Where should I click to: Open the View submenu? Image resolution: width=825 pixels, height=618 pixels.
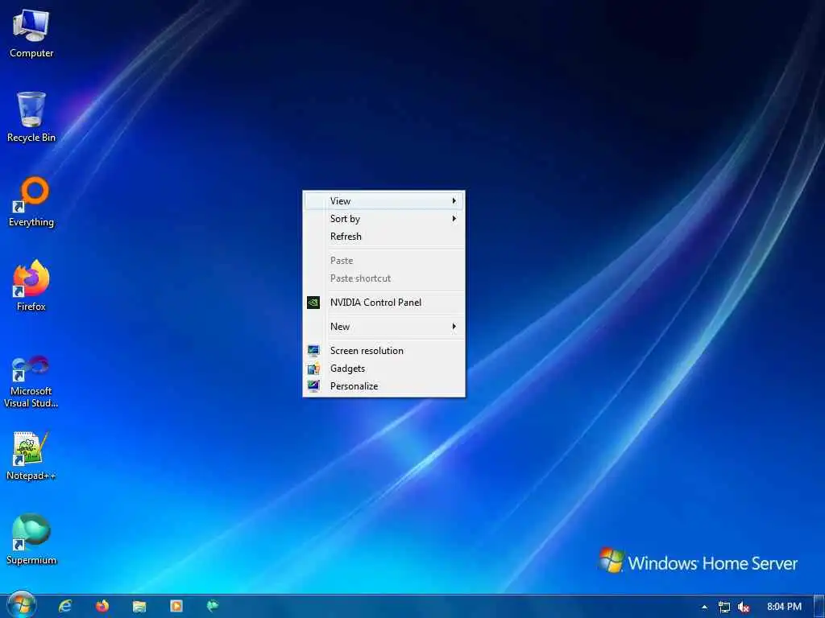click(384, 200)
